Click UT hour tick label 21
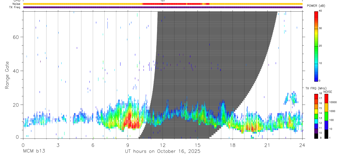This screenshot has height=157, width=340. tap(267, 145)
